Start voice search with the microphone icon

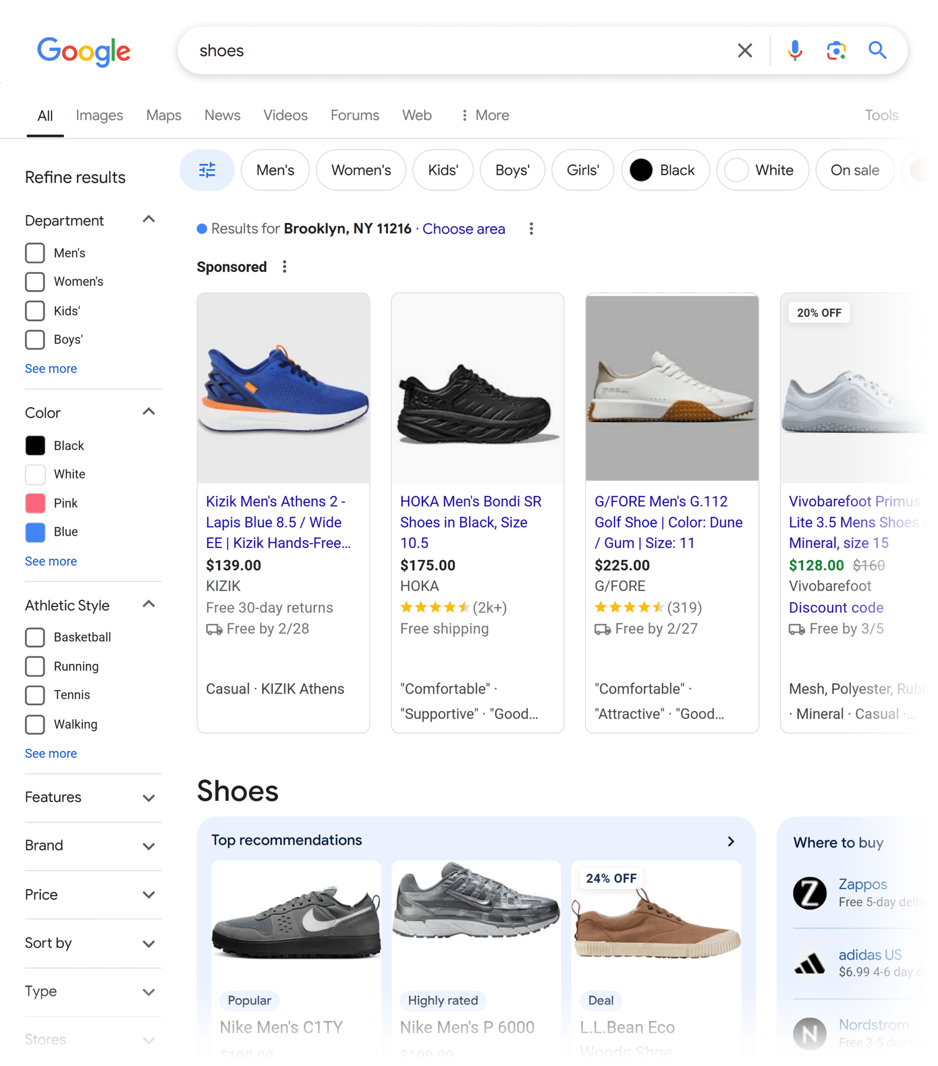(795, 50)
